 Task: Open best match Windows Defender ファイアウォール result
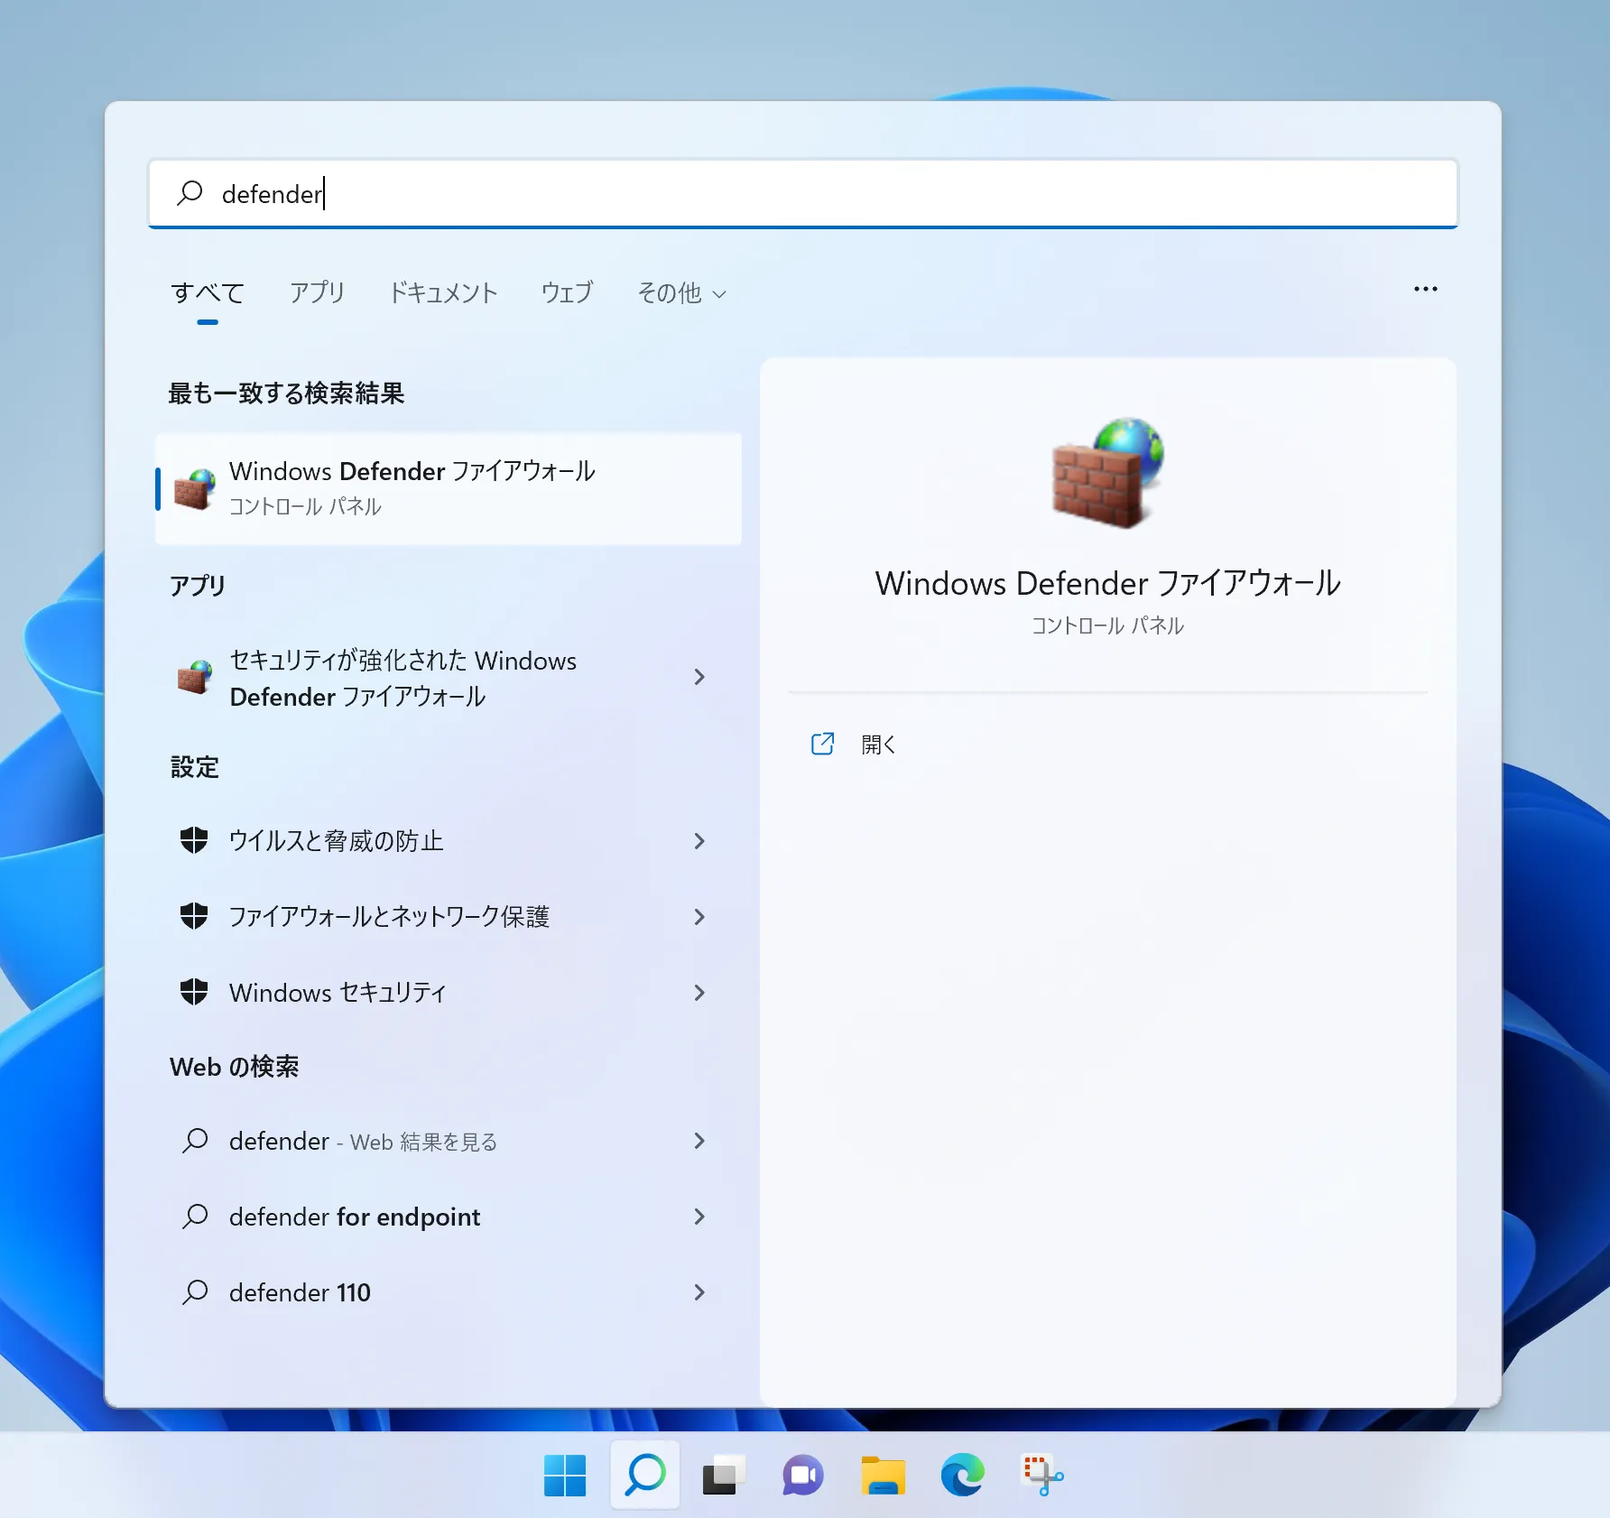pos(449,488)
